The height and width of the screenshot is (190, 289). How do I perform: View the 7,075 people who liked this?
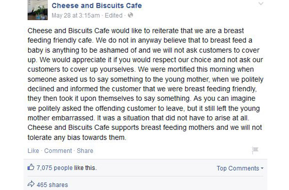point(55,168)
